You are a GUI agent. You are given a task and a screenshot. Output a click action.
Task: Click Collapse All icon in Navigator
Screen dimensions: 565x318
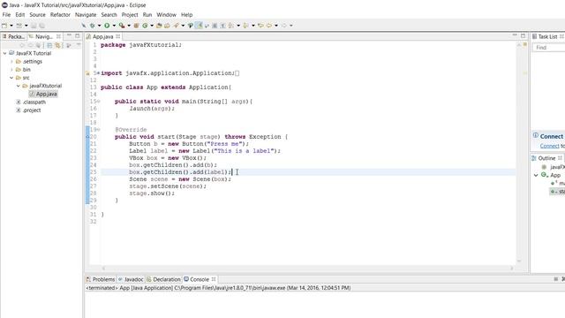point(49,45)
